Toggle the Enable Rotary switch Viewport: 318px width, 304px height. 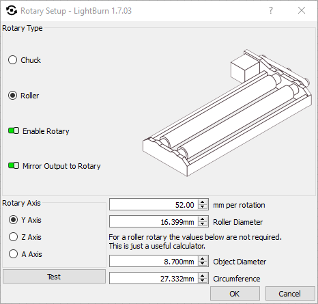pos(14,131)
